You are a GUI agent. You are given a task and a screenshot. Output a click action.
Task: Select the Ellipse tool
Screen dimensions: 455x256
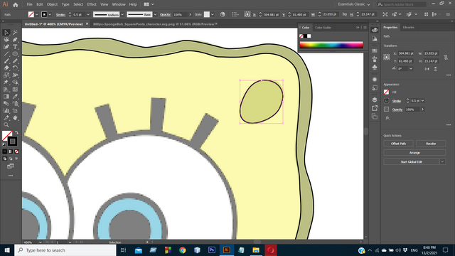click(15, 54)
